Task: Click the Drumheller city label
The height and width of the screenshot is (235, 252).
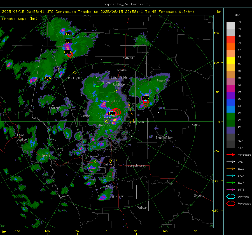Action: coord(164,138)
